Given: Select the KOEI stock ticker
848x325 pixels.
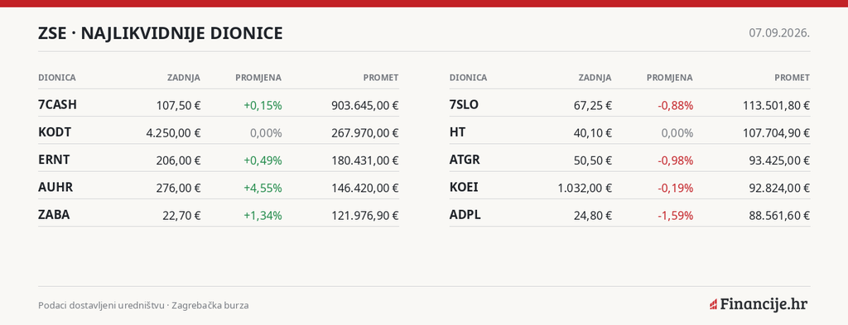Looking at the screenshot, I should 464,188.
